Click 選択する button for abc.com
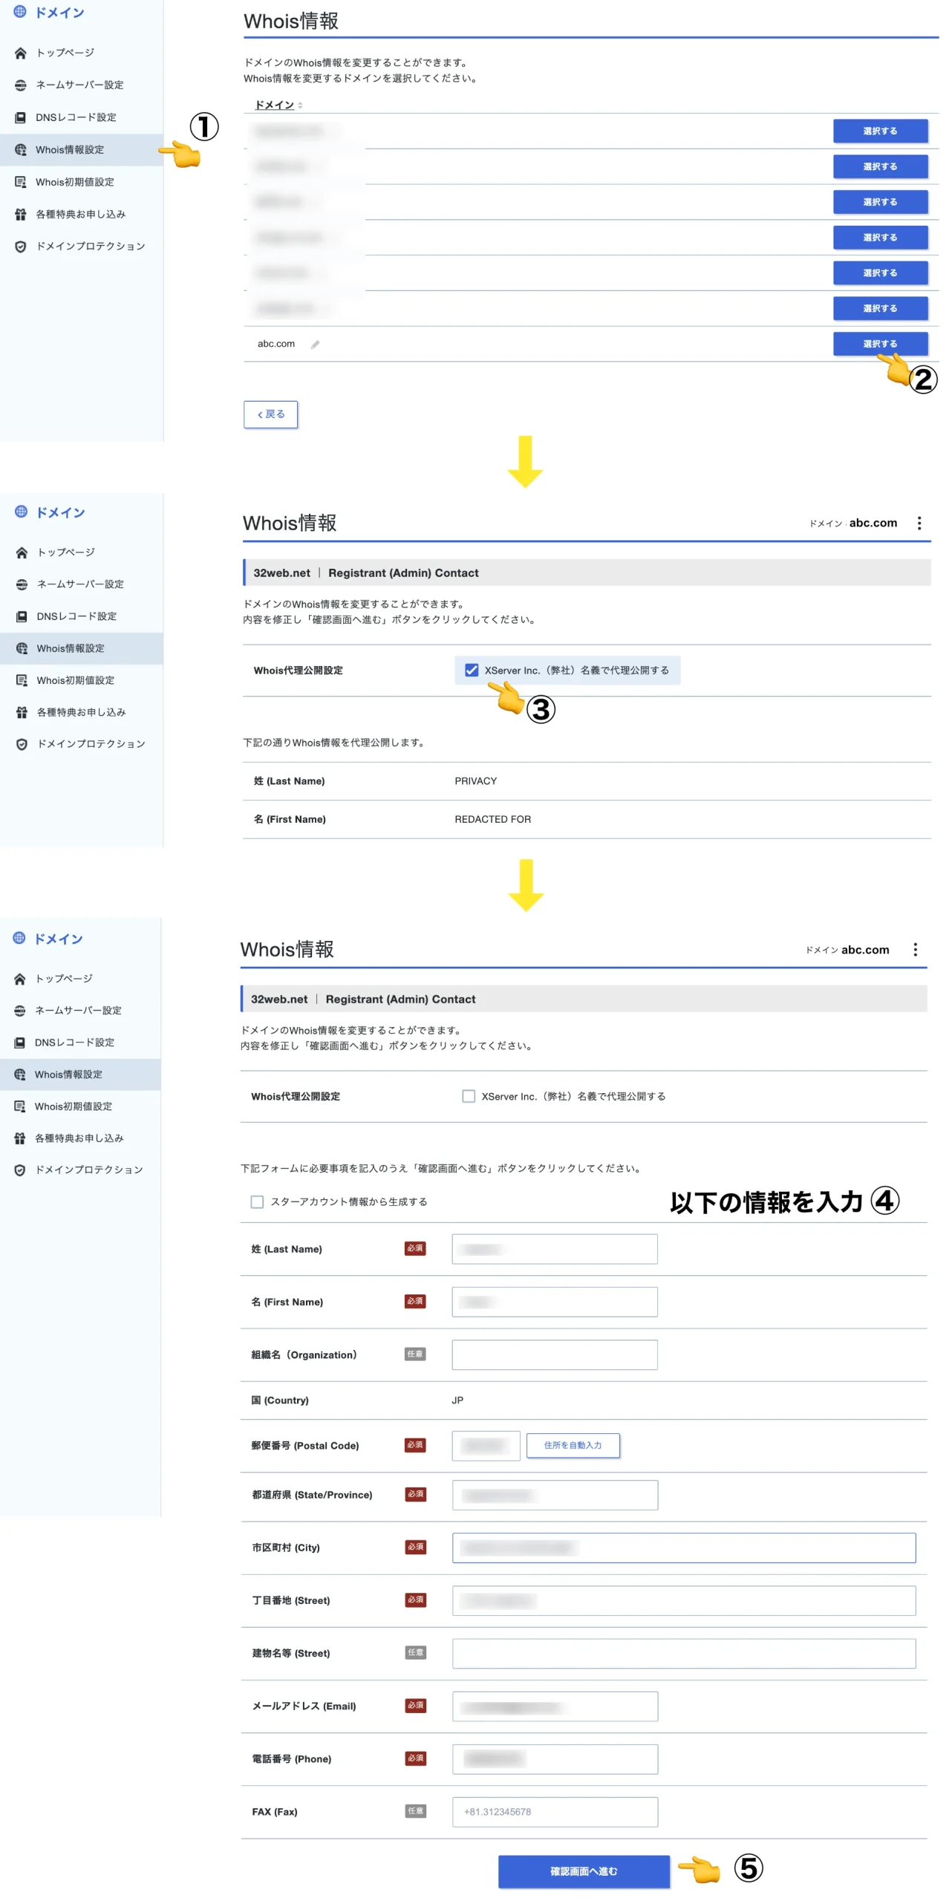Viewport: 952px width, 1901px height. click(x=880, y=344)
